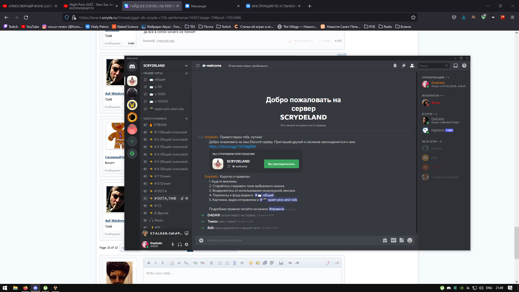Collapse the VOICE CHANNELS category
The width and height of the screenshot is (519, 292).
(x=155, y=119)
